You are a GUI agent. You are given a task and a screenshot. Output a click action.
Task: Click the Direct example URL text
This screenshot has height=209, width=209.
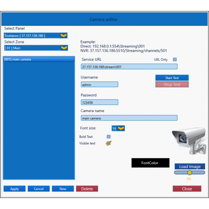[x=112, y=46]
